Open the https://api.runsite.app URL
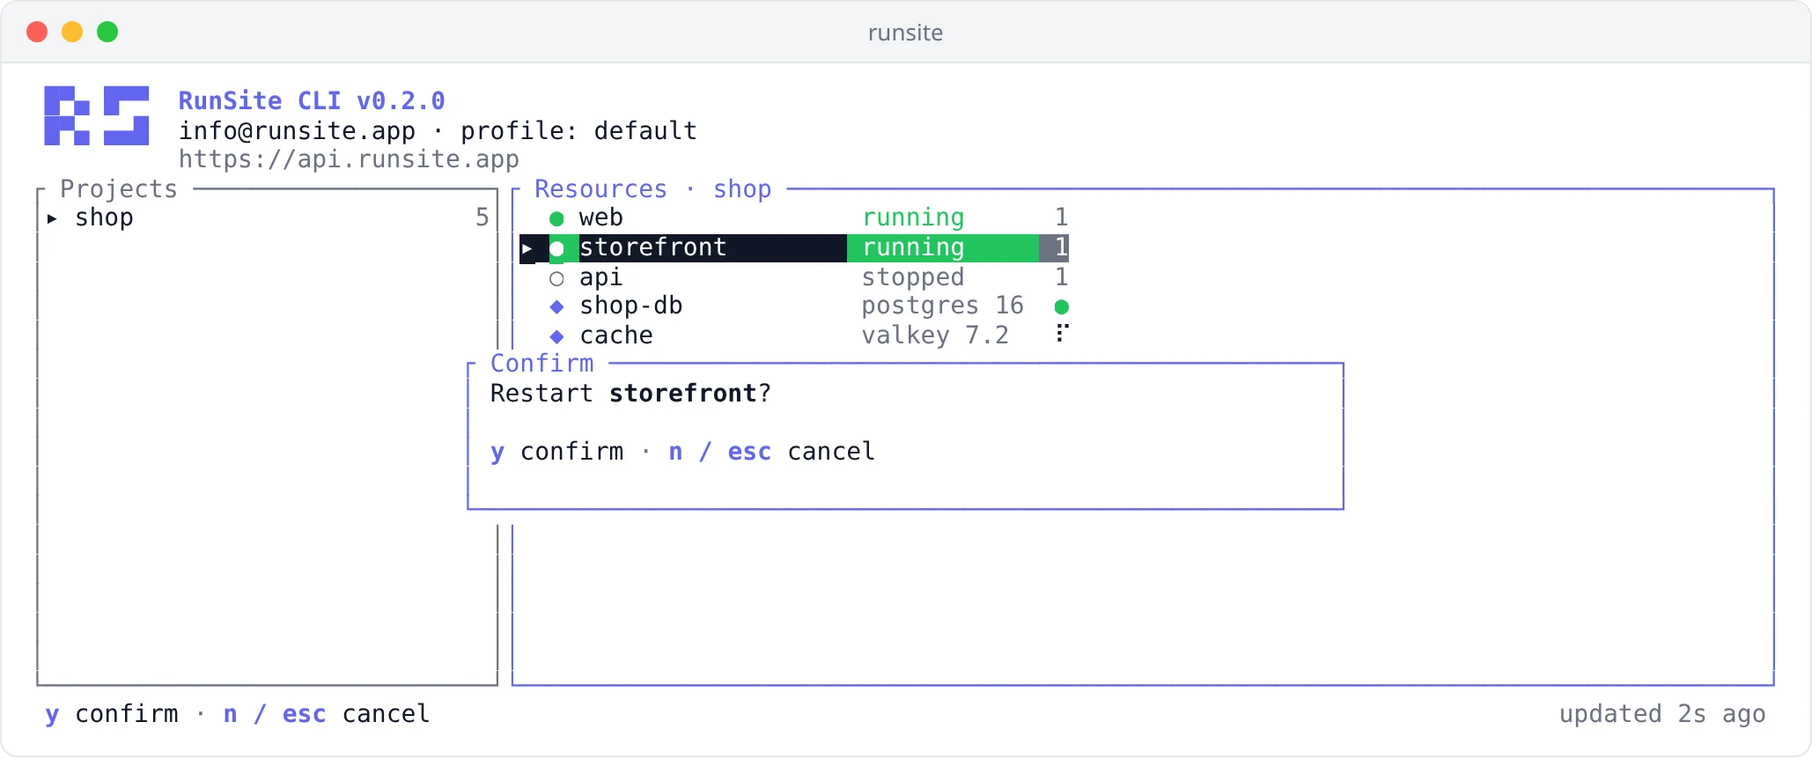The height and width of the screenshot is (759, 1812). 349,159
